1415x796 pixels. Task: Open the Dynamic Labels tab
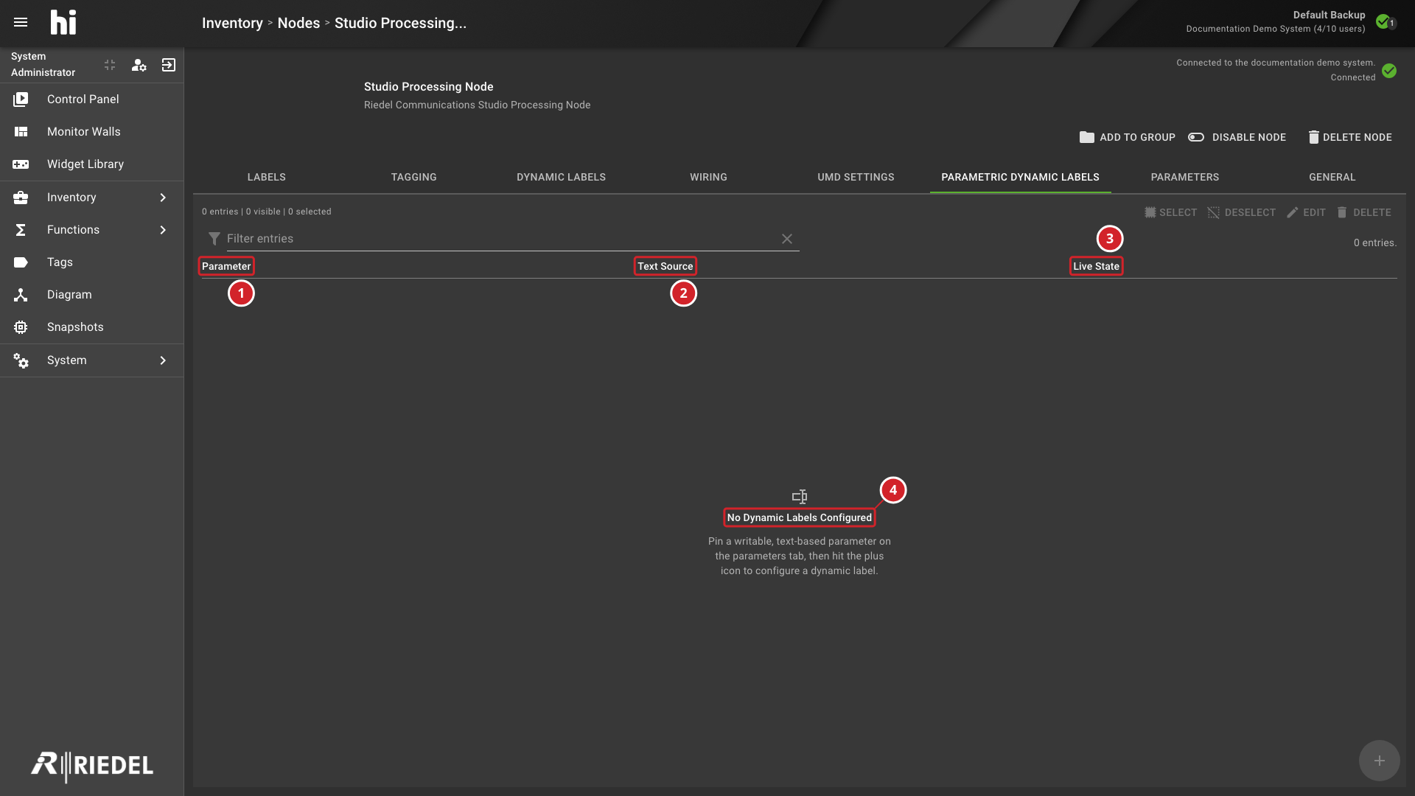point(562,177)
